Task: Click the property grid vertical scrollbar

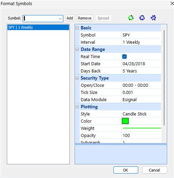Action: click(164, 78)
